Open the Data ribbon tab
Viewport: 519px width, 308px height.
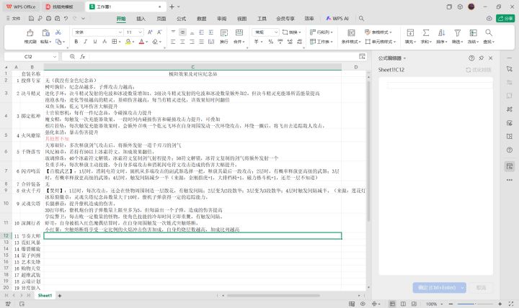point(202,19)
